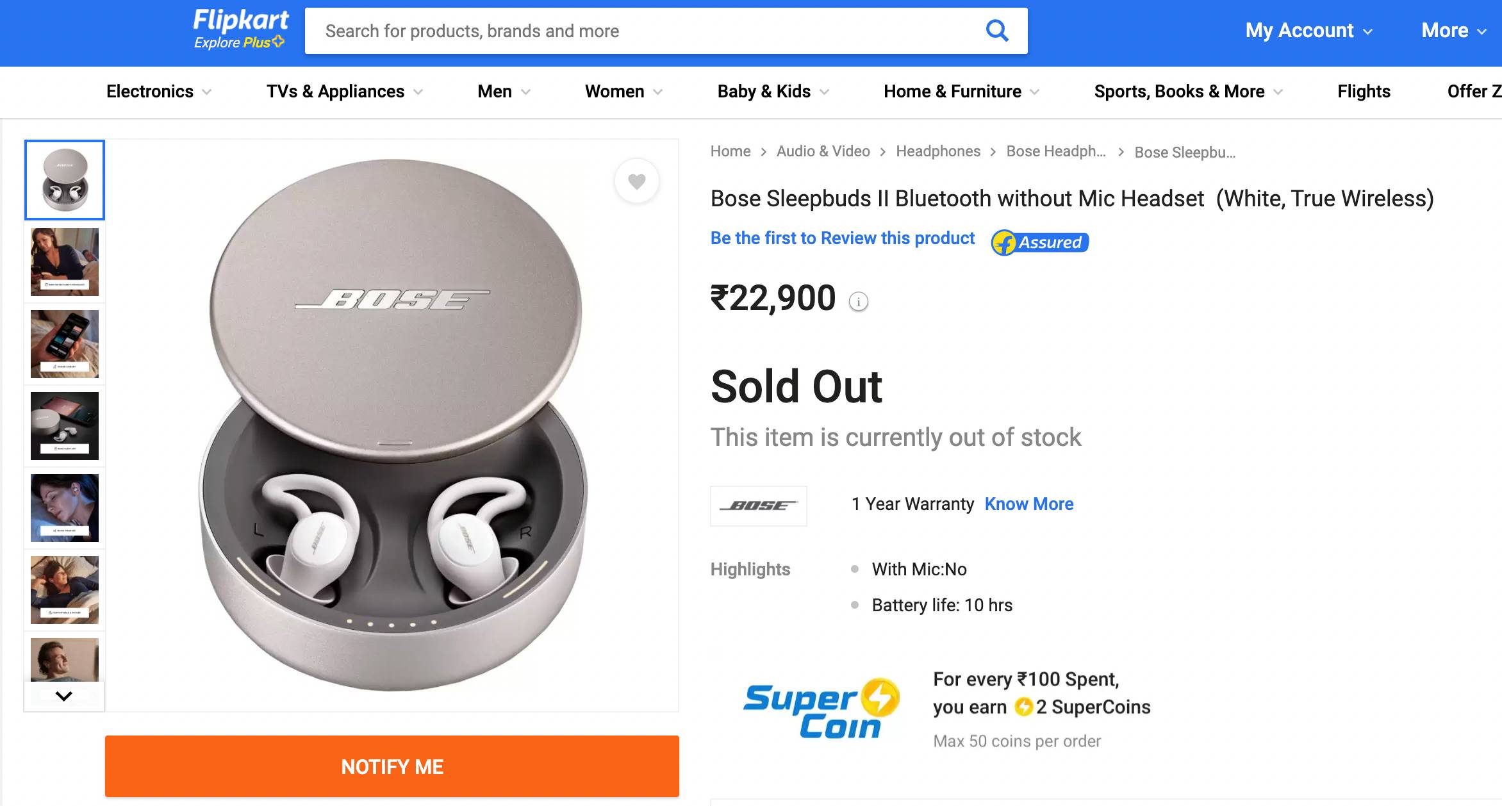Focus the product search input field
Screen dimensions: 1502x806
pyautogui.click(x=647, y=31)
